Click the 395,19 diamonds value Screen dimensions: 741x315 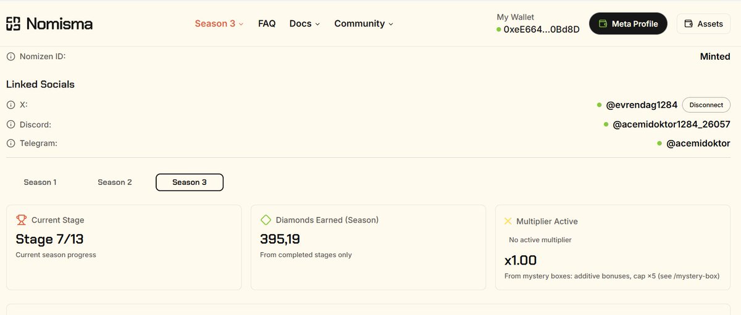280,239
